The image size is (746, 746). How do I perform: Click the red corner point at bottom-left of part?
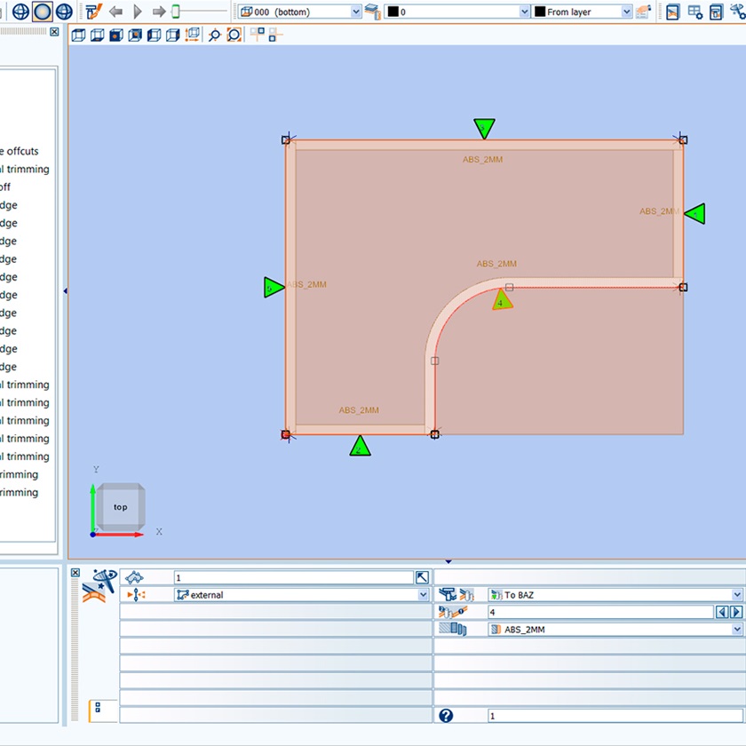click(x=285, y=434)
